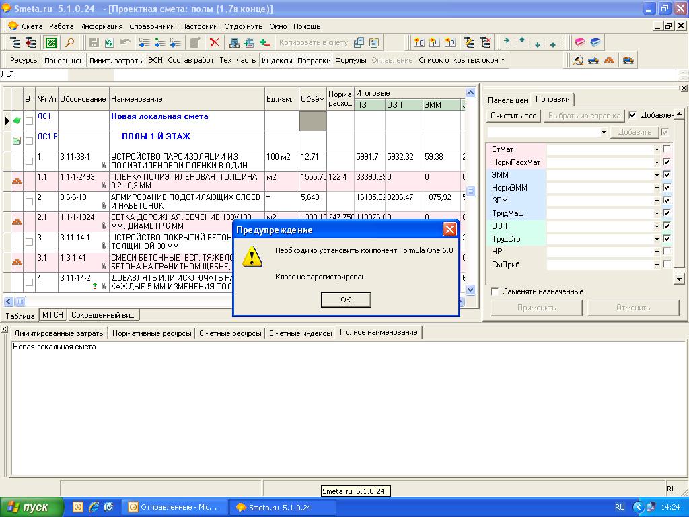
Task: Uncheck the НормРасхМат checkbox
Action: 667,162
